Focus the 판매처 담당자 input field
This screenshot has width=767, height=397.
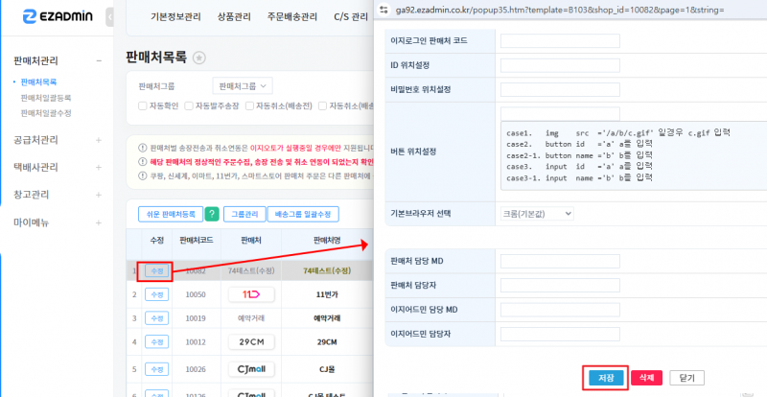coord(560,286)
